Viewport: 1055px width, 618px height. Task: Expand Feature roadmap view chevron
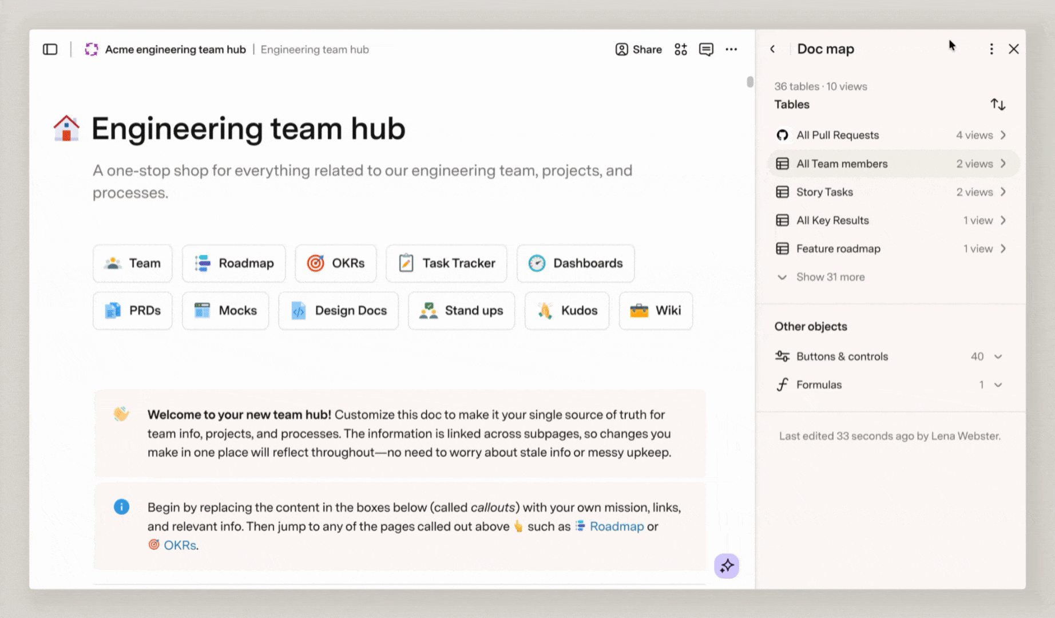coord(1003,249)
